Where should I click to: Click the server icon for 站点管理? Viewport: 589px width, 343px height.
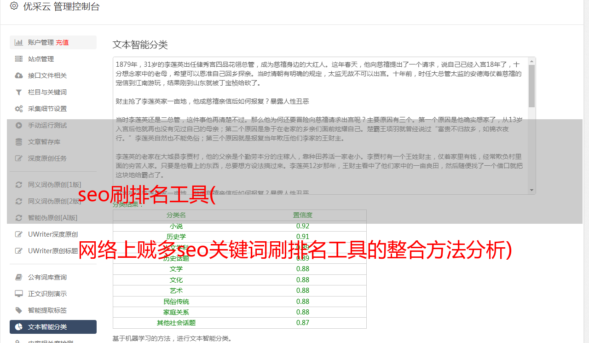tap(19, 59)
